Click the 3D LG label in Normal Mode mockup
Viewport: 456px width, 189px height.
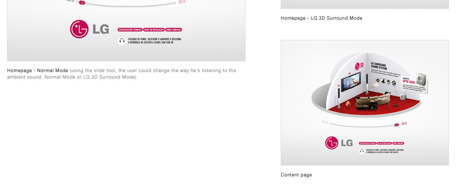182,2
